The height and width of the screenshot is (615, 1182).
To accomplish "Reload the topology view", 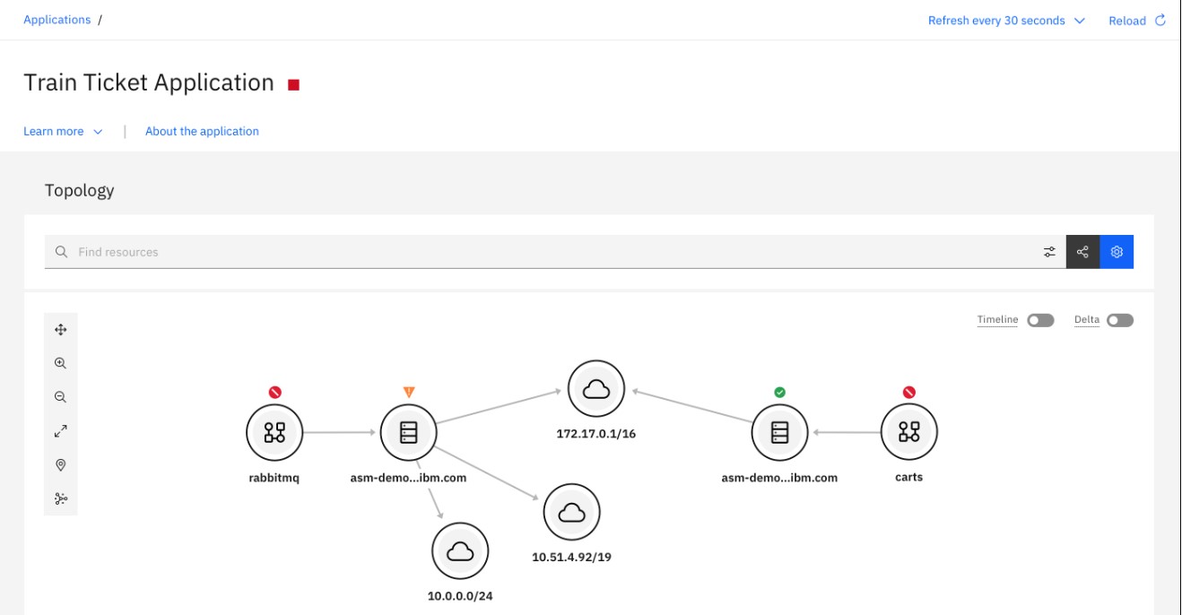I will click(x=1136, y=21).
